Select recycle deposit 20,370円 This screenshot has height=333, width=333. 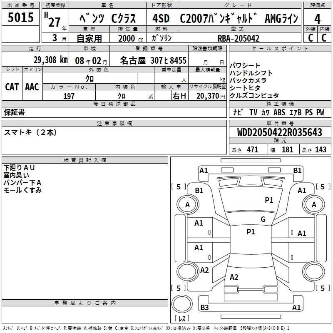point(211,96)
